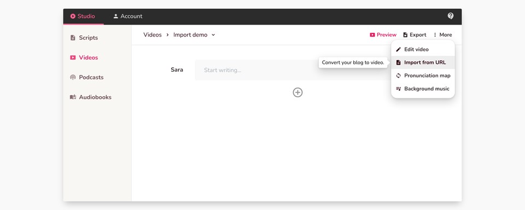Select the Sara speaker label
The width and height of the screenshot is (525, 210).
click(x=177, y=69)
